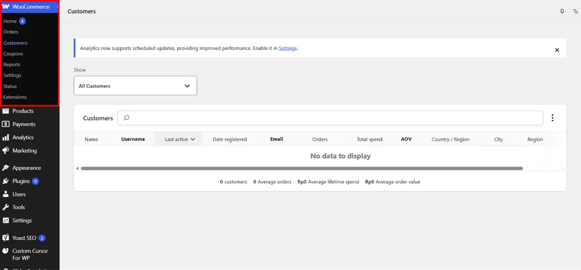Open the Marketing menu
This screenshot has height=270, width=581.
(x=24, y=150)
